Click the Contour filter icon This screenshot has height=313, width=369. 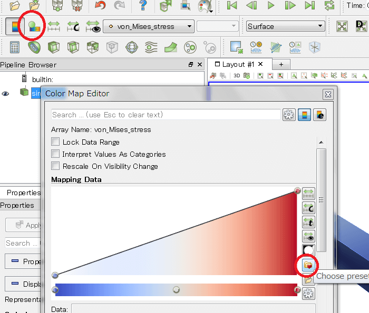[35, 48]
